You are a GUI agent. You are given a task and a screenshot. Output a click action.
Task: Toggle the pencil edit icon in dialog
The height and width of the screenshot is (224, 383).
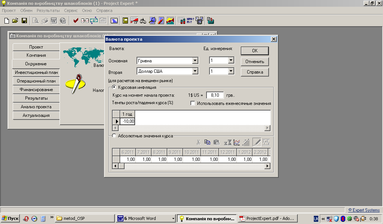pyautogui.click(x=257, y=142)
